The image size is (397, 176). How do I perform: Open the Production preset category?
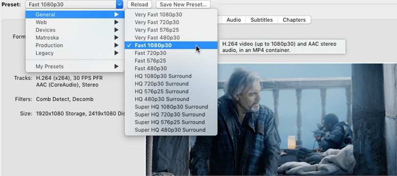point(75,45)
